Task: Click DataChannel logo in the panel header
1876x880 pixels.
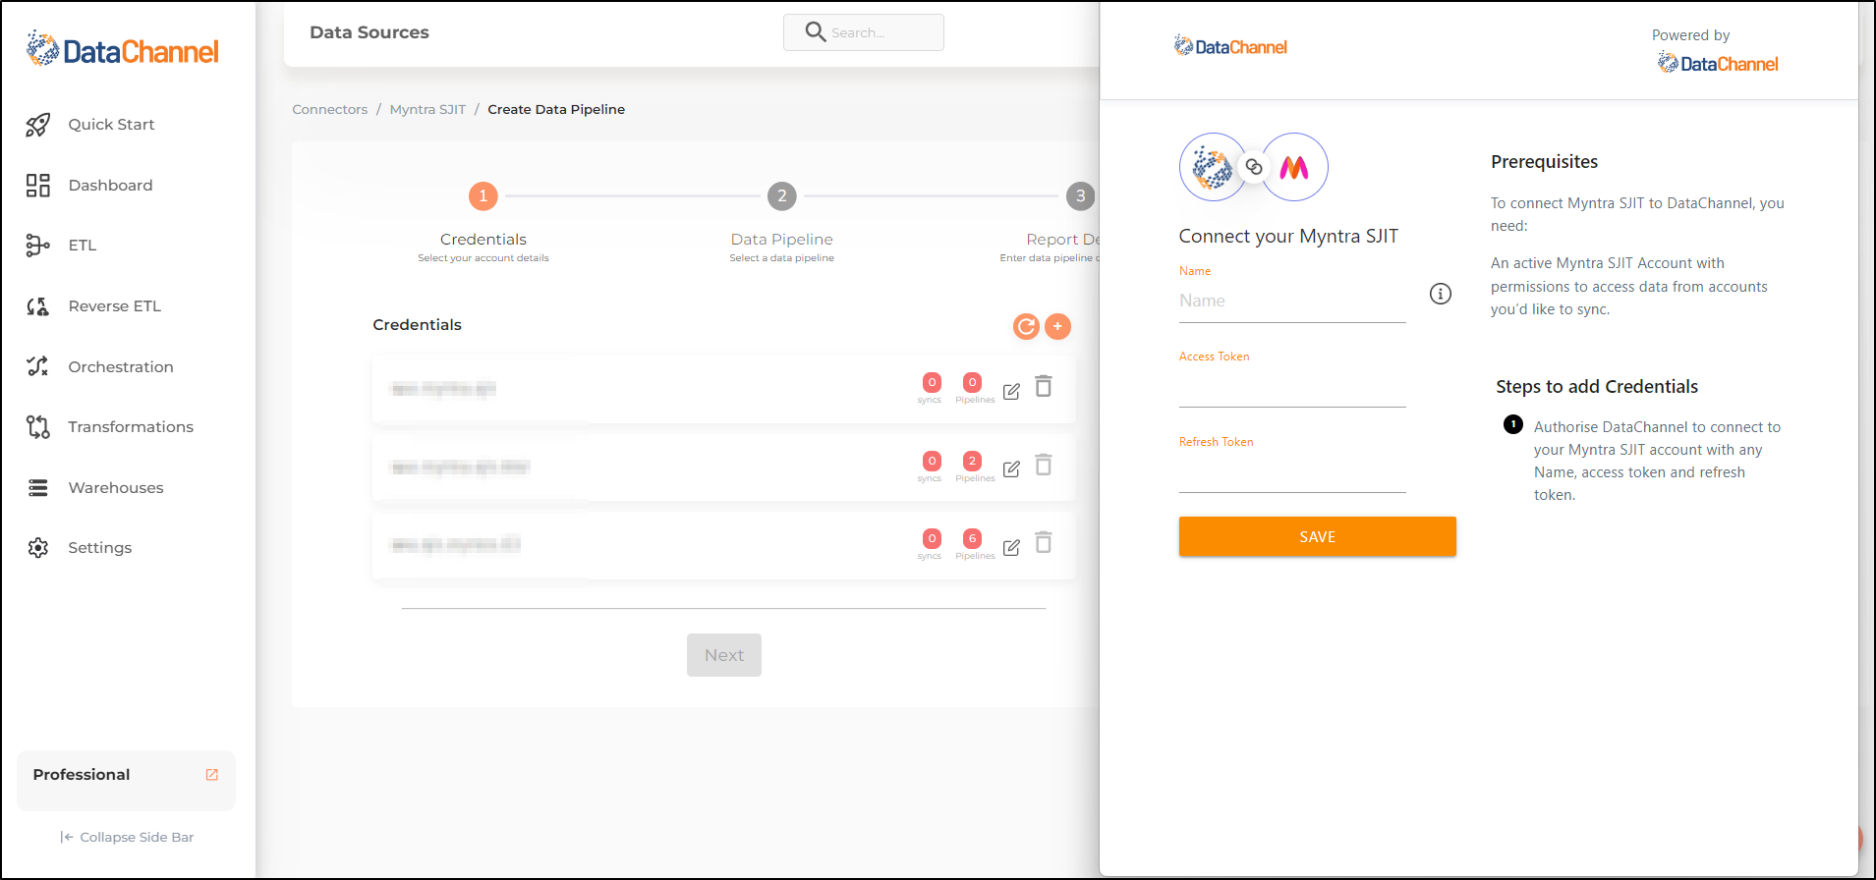Action: coord(1230,46)
